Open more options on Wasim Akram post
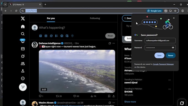 114,103
